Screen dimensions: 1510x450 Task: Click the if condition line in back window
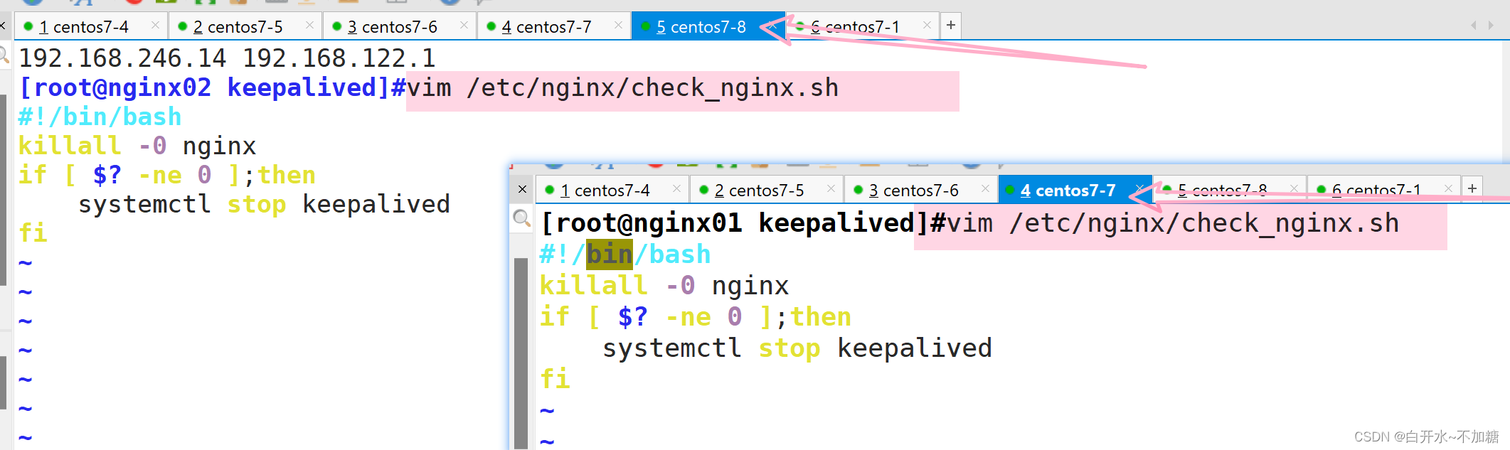click(167, 175)
